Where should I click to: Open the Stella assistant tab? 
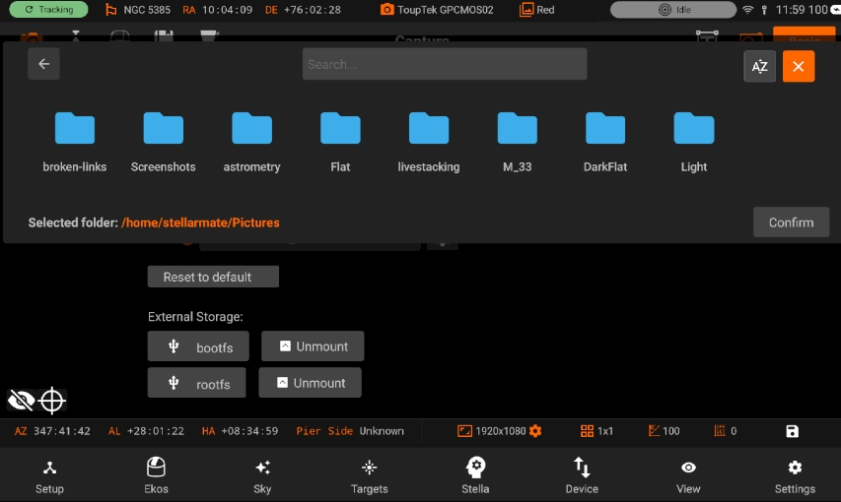tap(475, 475)
